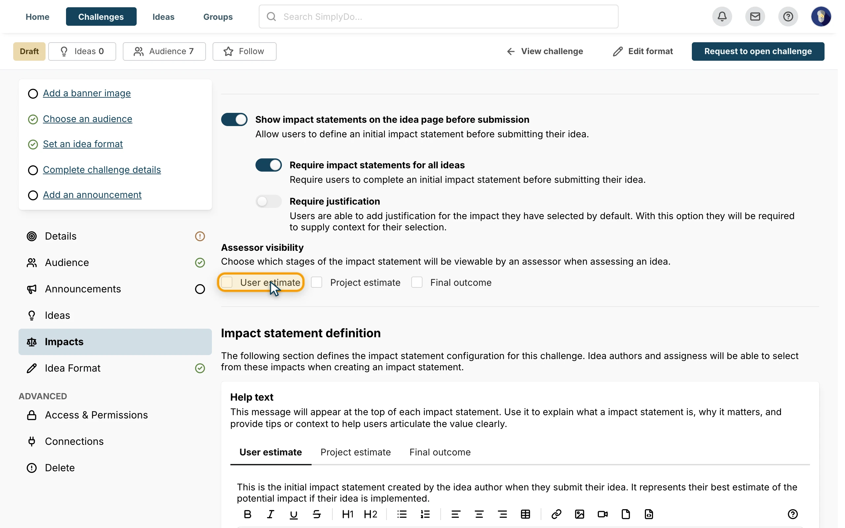Select the User estimate help text tab

[x=271, y=452]
